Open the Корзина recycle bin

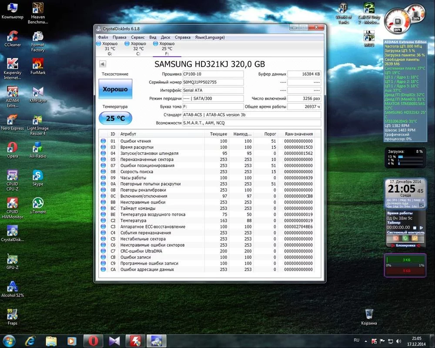coord(369,314)
